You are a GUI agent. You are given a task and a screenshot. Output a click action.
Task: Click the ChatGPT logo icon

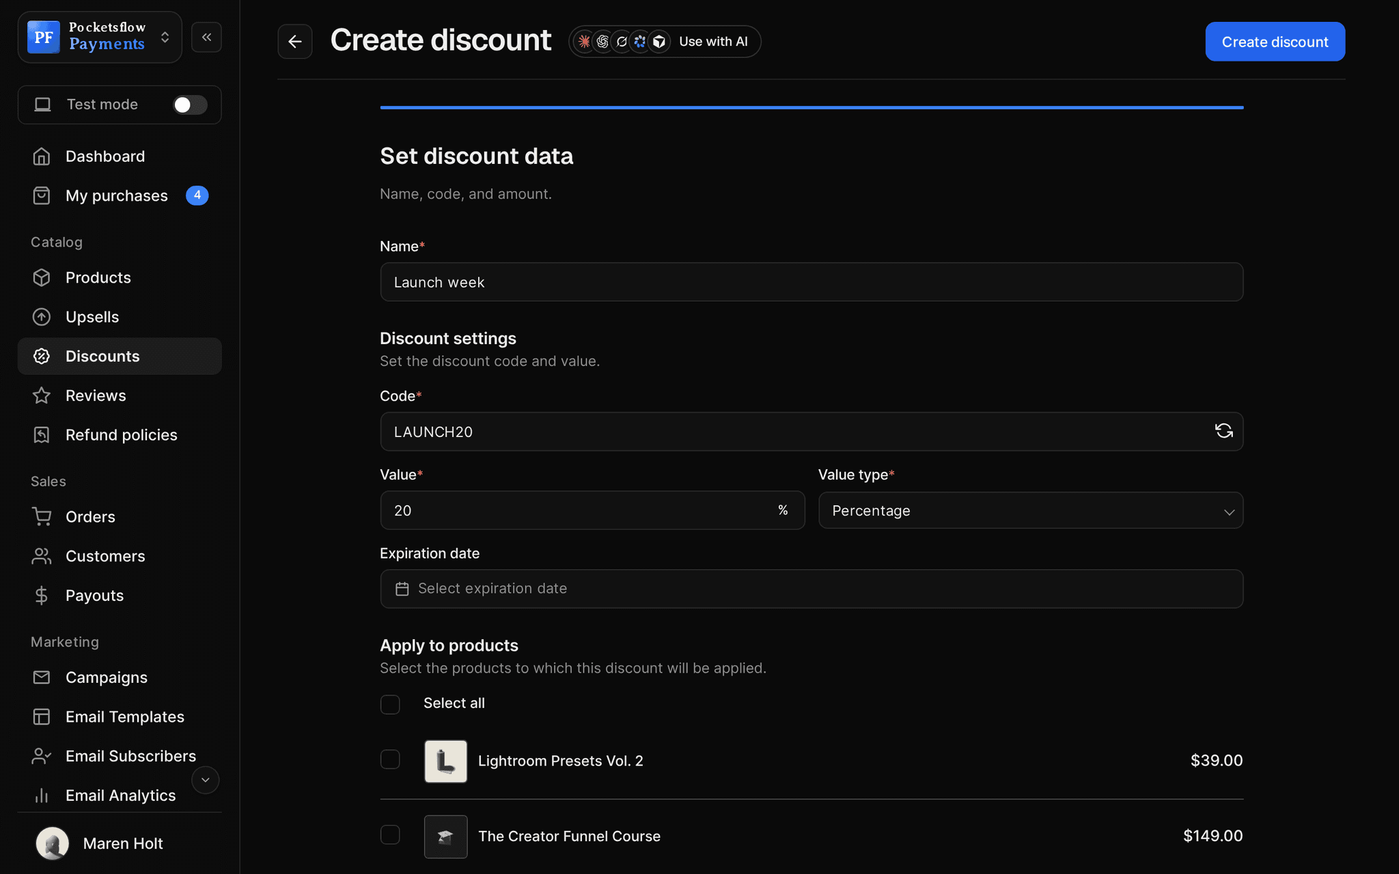pos(602,42)
